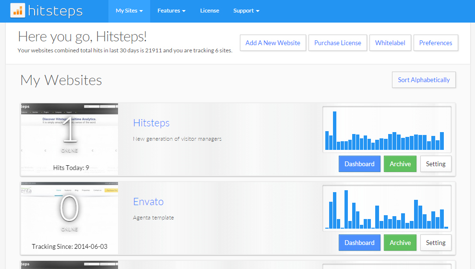Open Dashboard for the Hitsteps site
The height and width of the screenshot is (269, 475).
[x=359, y=164]
